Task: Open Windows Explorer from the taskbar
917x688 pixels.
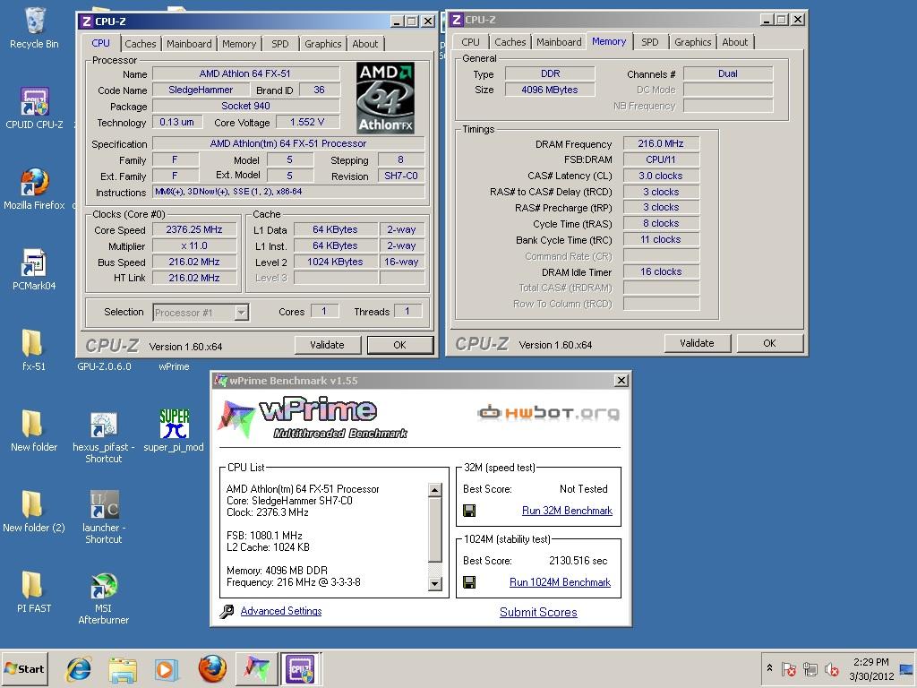Action: pos(123,668)
